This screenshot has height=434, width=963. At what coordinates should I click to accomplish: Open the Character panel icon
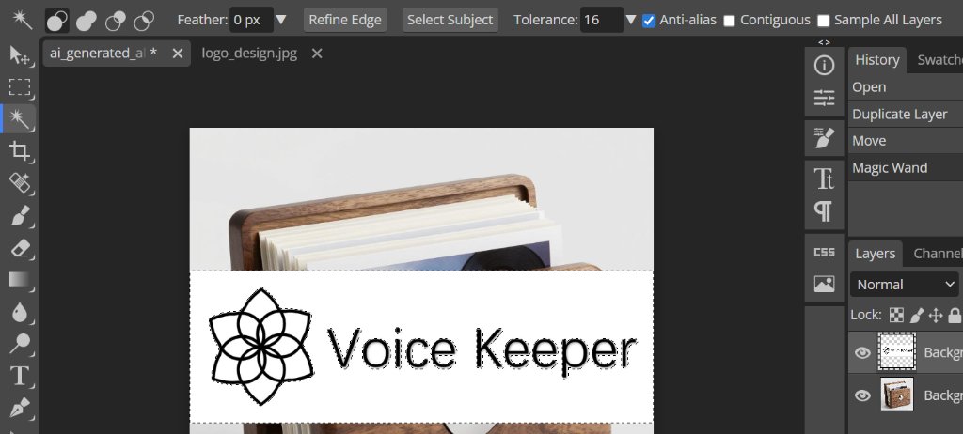pyautogui.click(x=824, y=178)
